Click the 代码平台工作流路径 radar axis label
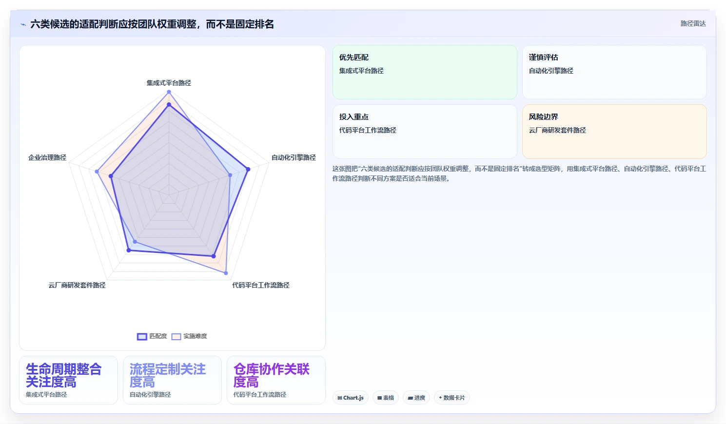 261,285
